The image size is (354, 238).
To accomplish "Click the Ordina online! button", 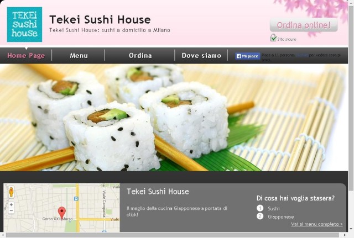I will pos(304,25).
